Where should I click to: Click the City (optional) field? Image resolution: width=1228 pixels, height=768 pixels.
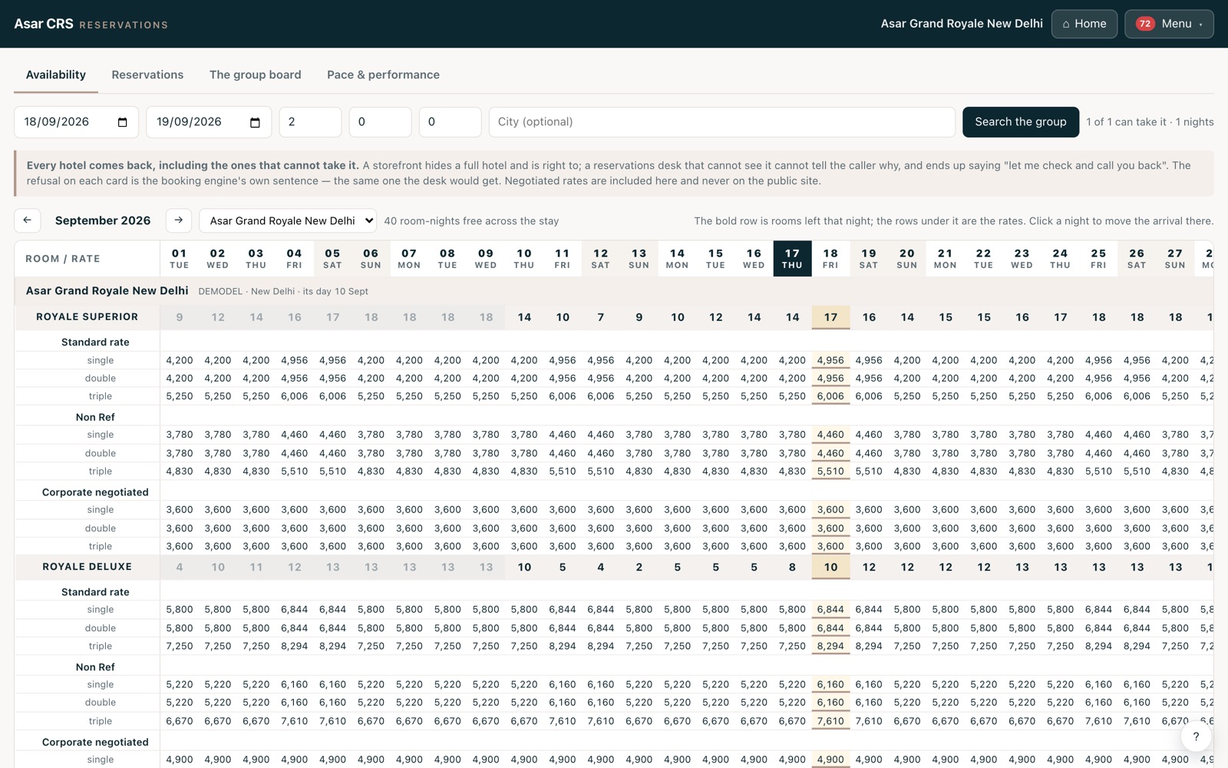click(x=721, y=122)
